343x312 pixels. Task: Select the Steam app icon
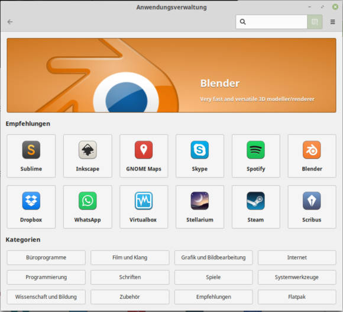(x=255, y=201)
